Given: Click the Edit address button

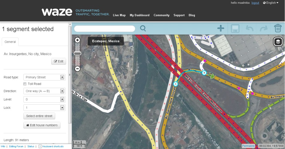Looking at the screenshot, I should click(x=59, y=61).
